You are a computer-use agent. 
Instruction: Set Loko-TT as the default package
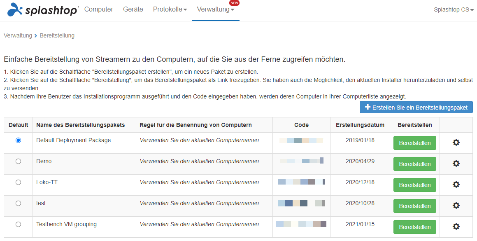[x=18, y=182]
